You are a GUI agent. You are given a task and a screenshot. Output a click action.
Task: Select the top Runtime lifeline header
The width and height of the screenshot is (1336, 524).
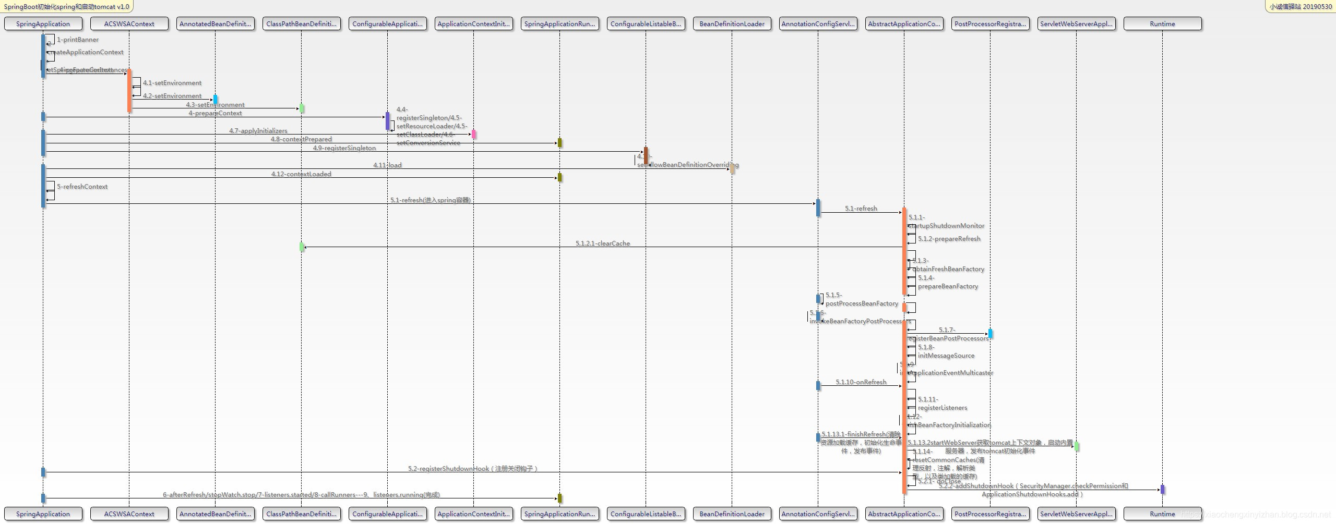click(x=1162, y=24)
